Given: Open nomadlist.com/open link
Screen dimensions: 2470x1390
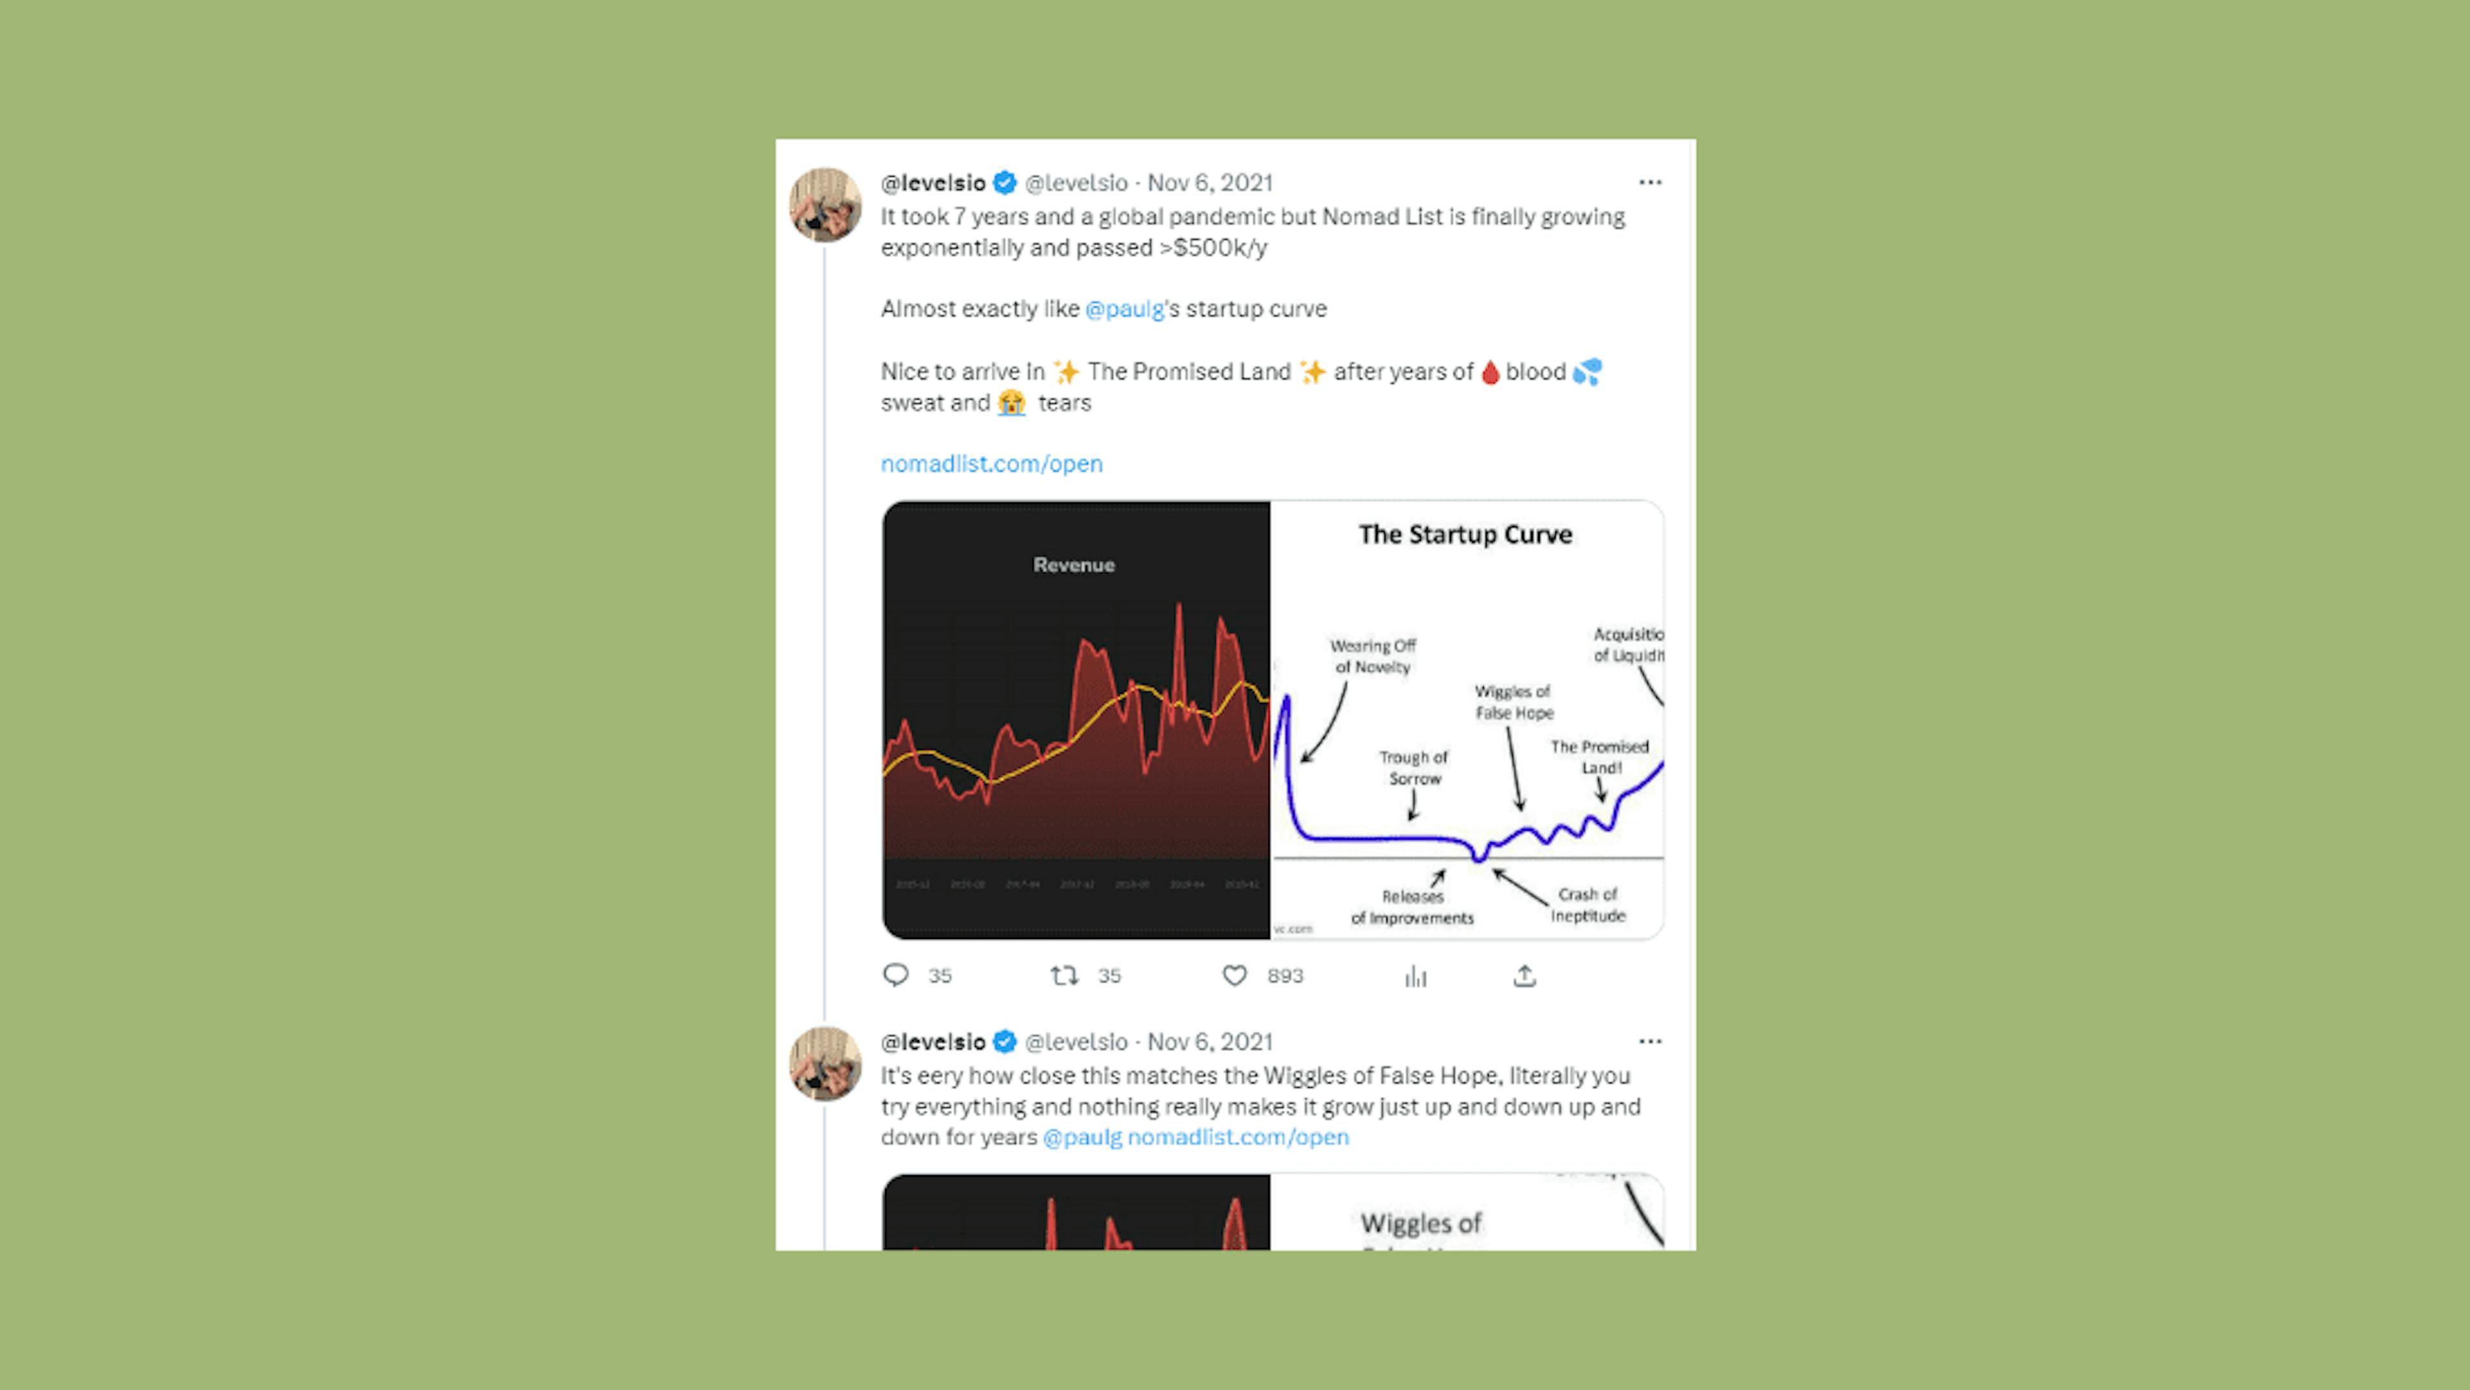Looking at the screenshot, I should (991, 462).
